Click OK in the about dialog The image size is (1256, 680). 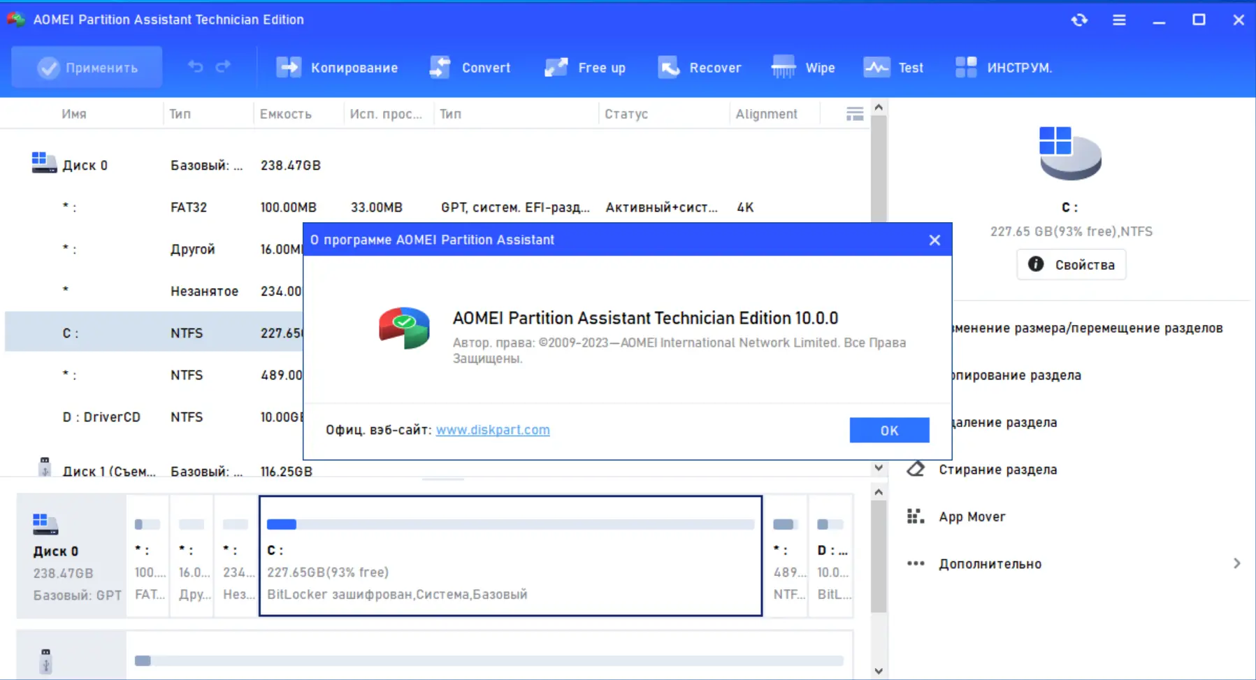tap(889, 431)
